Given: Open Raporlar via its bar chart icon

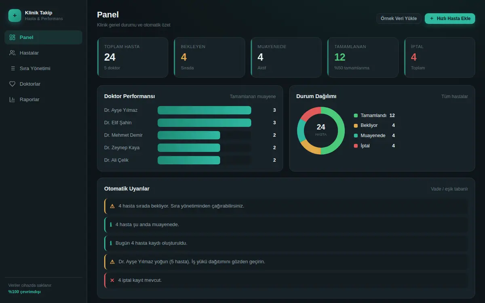Looking at the screenshot, I should coord(12,99).
